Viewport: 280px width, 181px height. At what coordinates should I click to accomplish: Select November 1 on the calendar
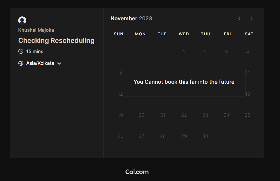coord(184,51)
